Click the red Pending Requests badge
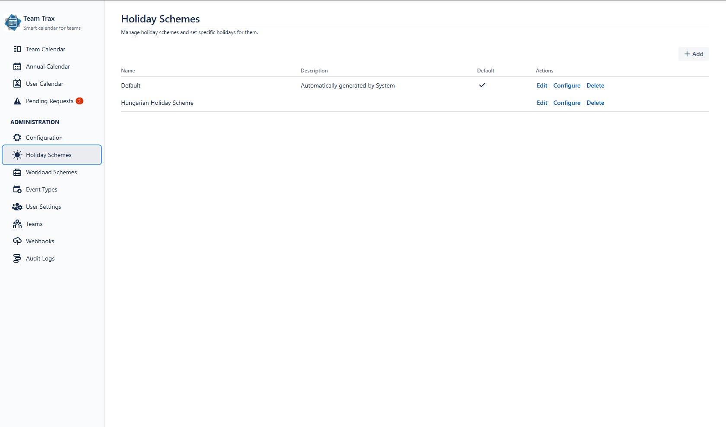This screenshot has height=427, width=726. point(80,101)
